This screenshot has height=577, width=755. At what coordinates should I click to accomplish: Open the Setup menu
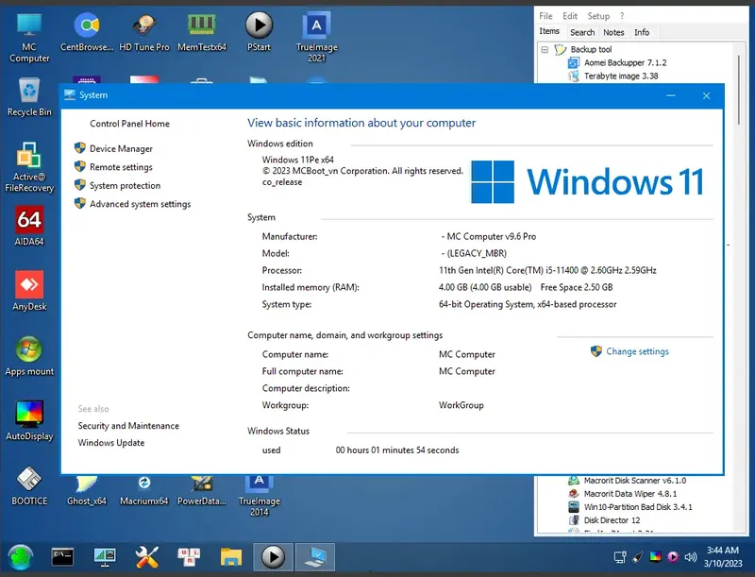click(599, 15)
